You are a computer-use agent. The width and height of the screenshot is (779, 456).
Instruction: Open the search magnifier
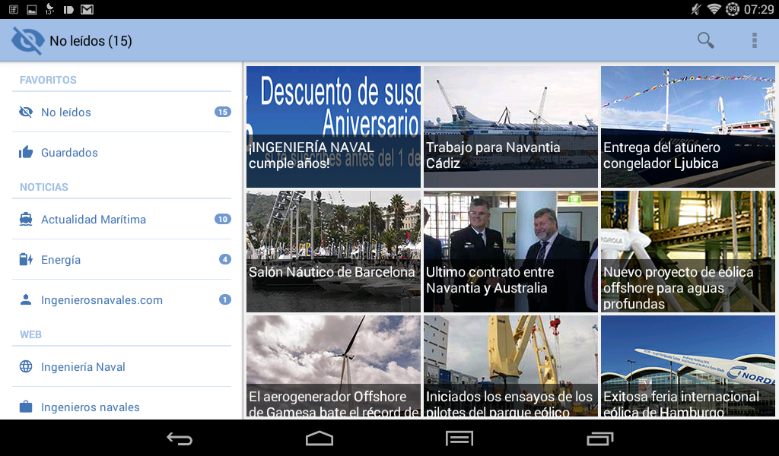[x=705, y=40]
